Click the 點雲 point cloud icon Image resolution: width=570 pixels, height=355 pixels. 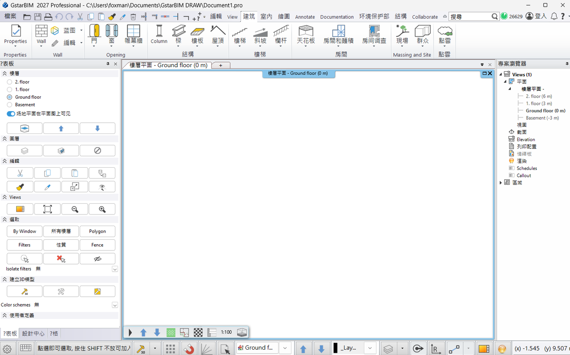444,34
